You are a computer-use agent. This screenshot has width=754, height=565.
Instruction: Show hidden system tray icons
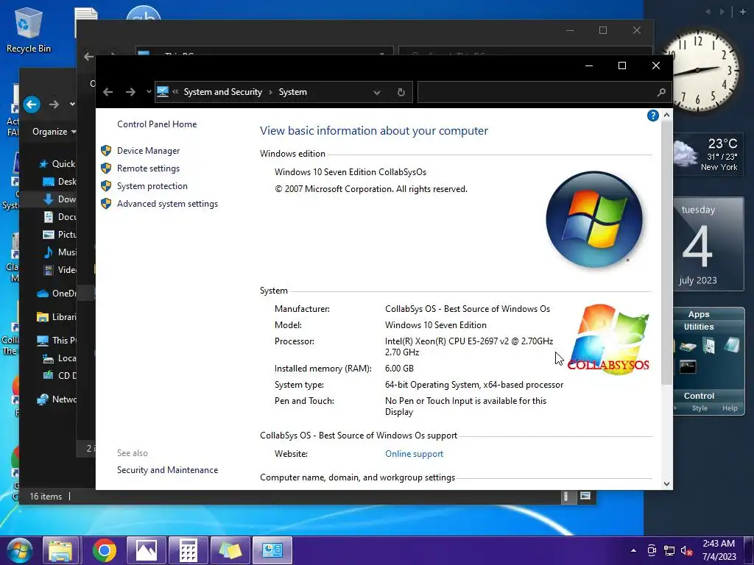click(633, 550)
